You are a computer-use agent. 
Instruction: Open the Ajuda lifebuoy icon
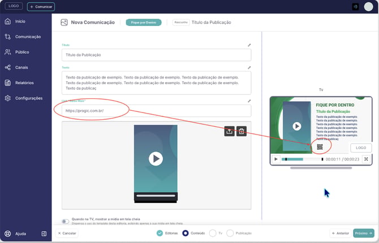point(8,233)
